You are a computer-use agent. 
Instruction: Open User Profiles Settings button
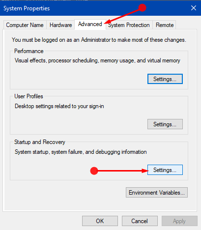(x=165, y=124)
